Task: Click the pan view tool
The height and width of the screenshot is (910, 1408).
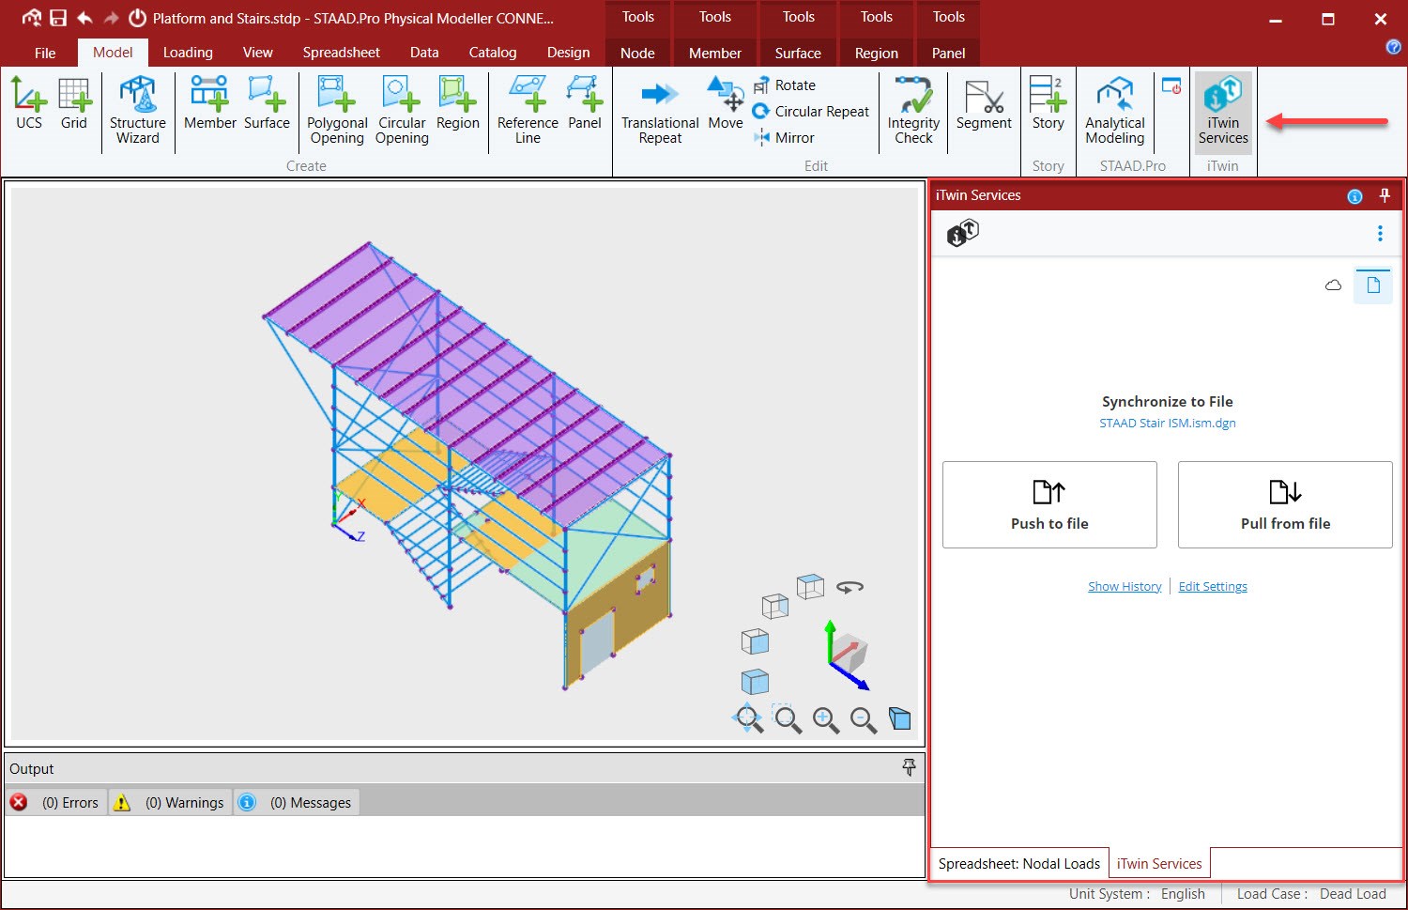Action: click(748, 718)
